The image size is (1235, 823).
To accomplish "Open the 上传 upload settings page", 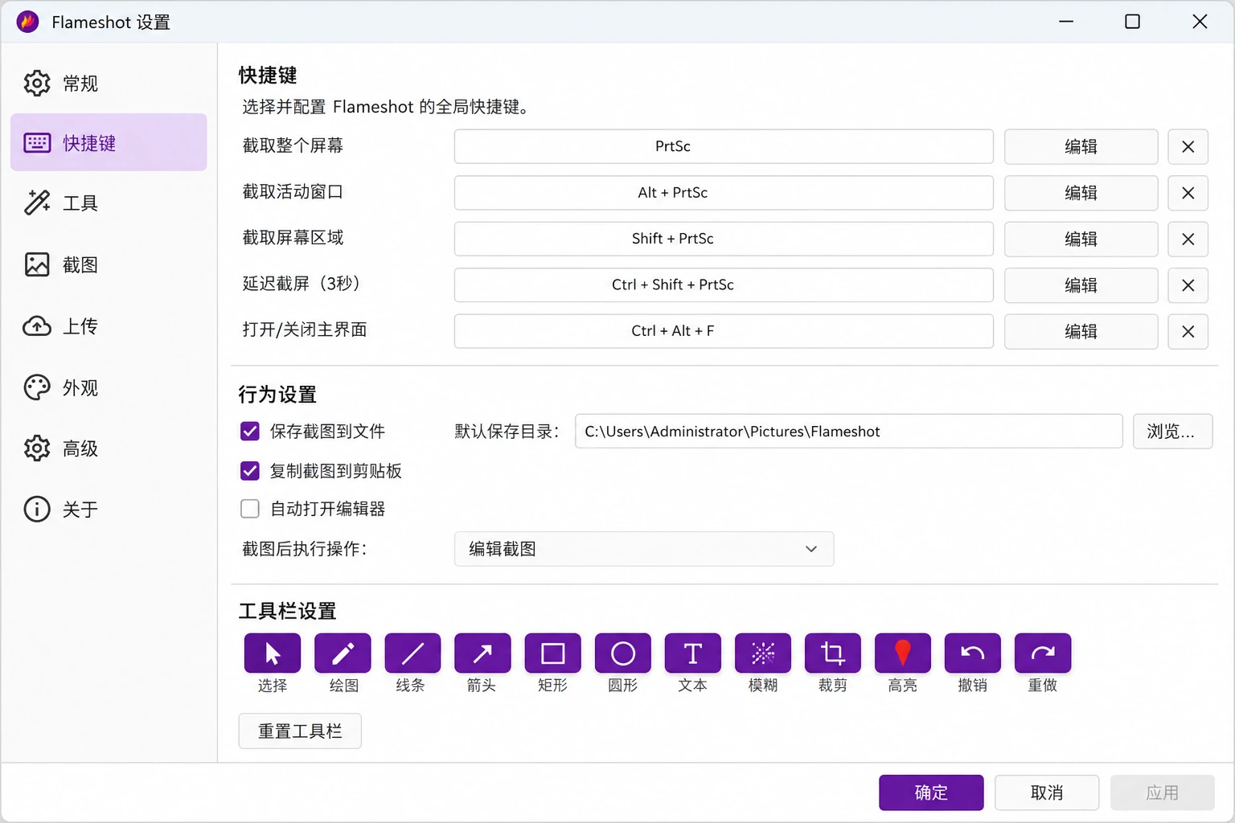I will (x=109, y=326).
